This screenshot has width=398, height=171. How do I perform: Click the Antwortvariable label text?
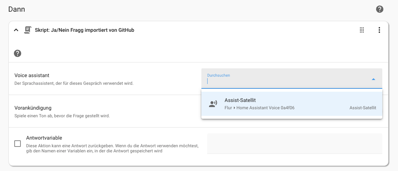coord(44,138)
